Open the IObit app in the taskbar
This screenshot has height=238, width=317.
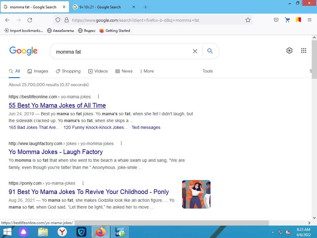pyautogui.click(x=120, y=232)
